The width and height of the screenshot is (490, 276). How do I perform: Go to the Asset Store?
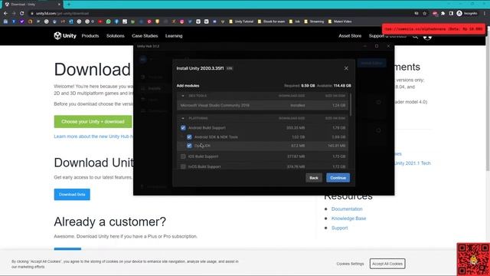click(350, 36)
